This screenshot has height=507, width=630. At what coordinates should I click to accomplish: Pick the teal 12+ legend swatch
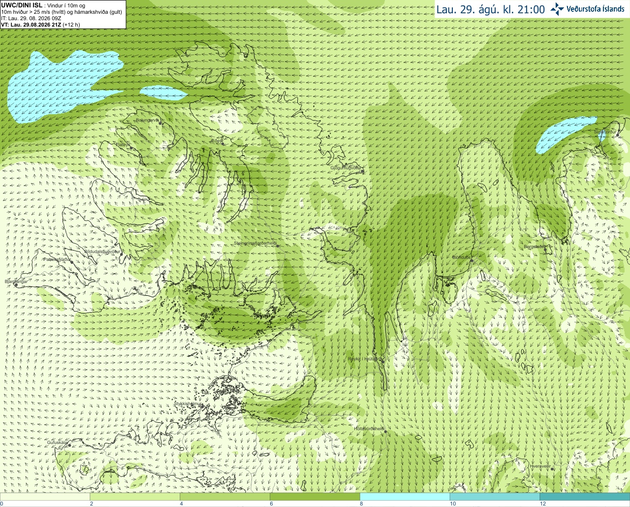pyautogui.click(x=585, y=497)
